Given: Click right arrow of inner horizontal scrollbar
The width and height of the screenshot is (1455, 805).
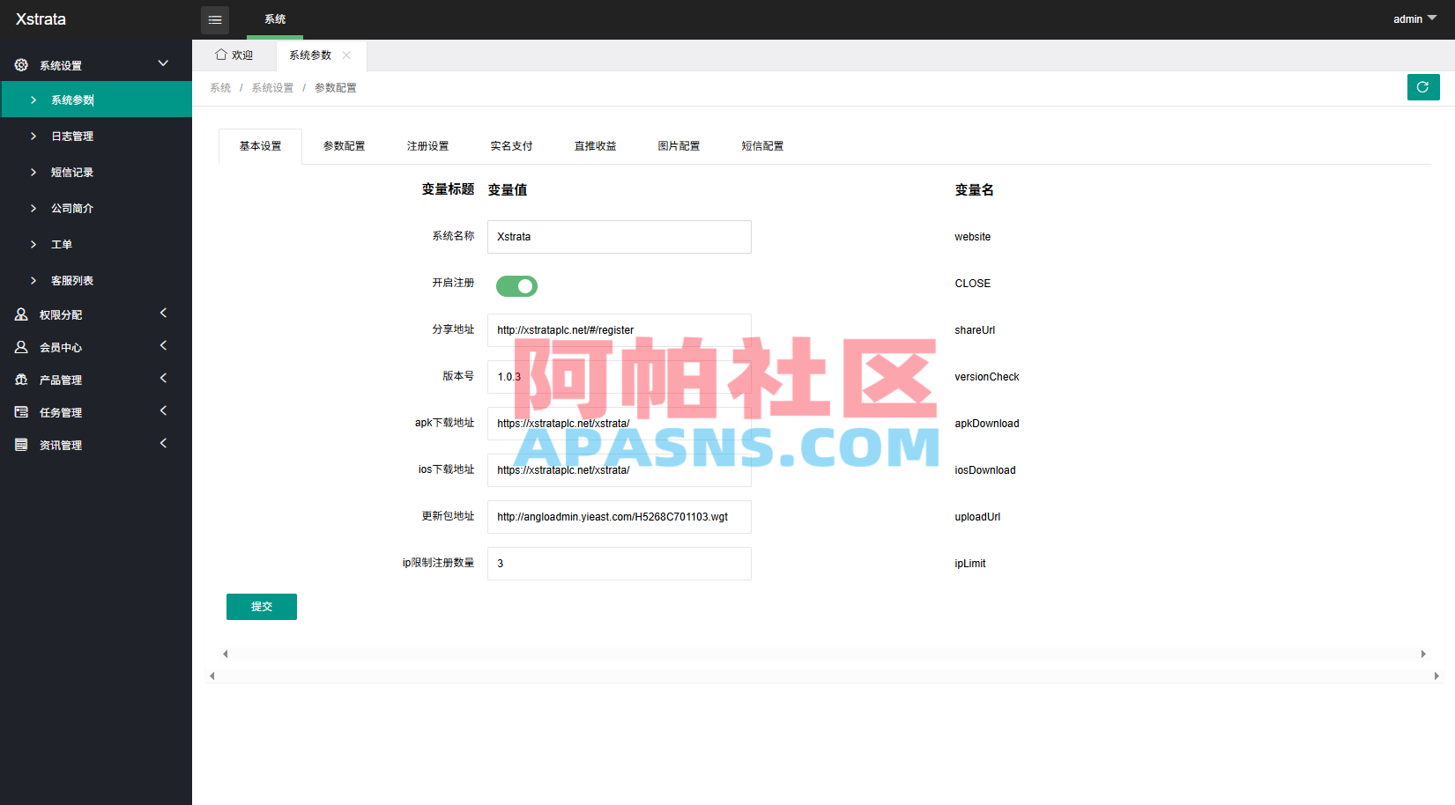Looking at the screenshot, I should tap(1423, 654).
